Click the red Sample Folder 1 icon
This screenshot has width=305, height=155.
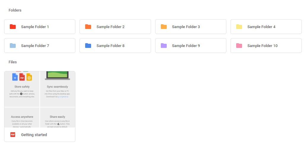coord(13,27)
